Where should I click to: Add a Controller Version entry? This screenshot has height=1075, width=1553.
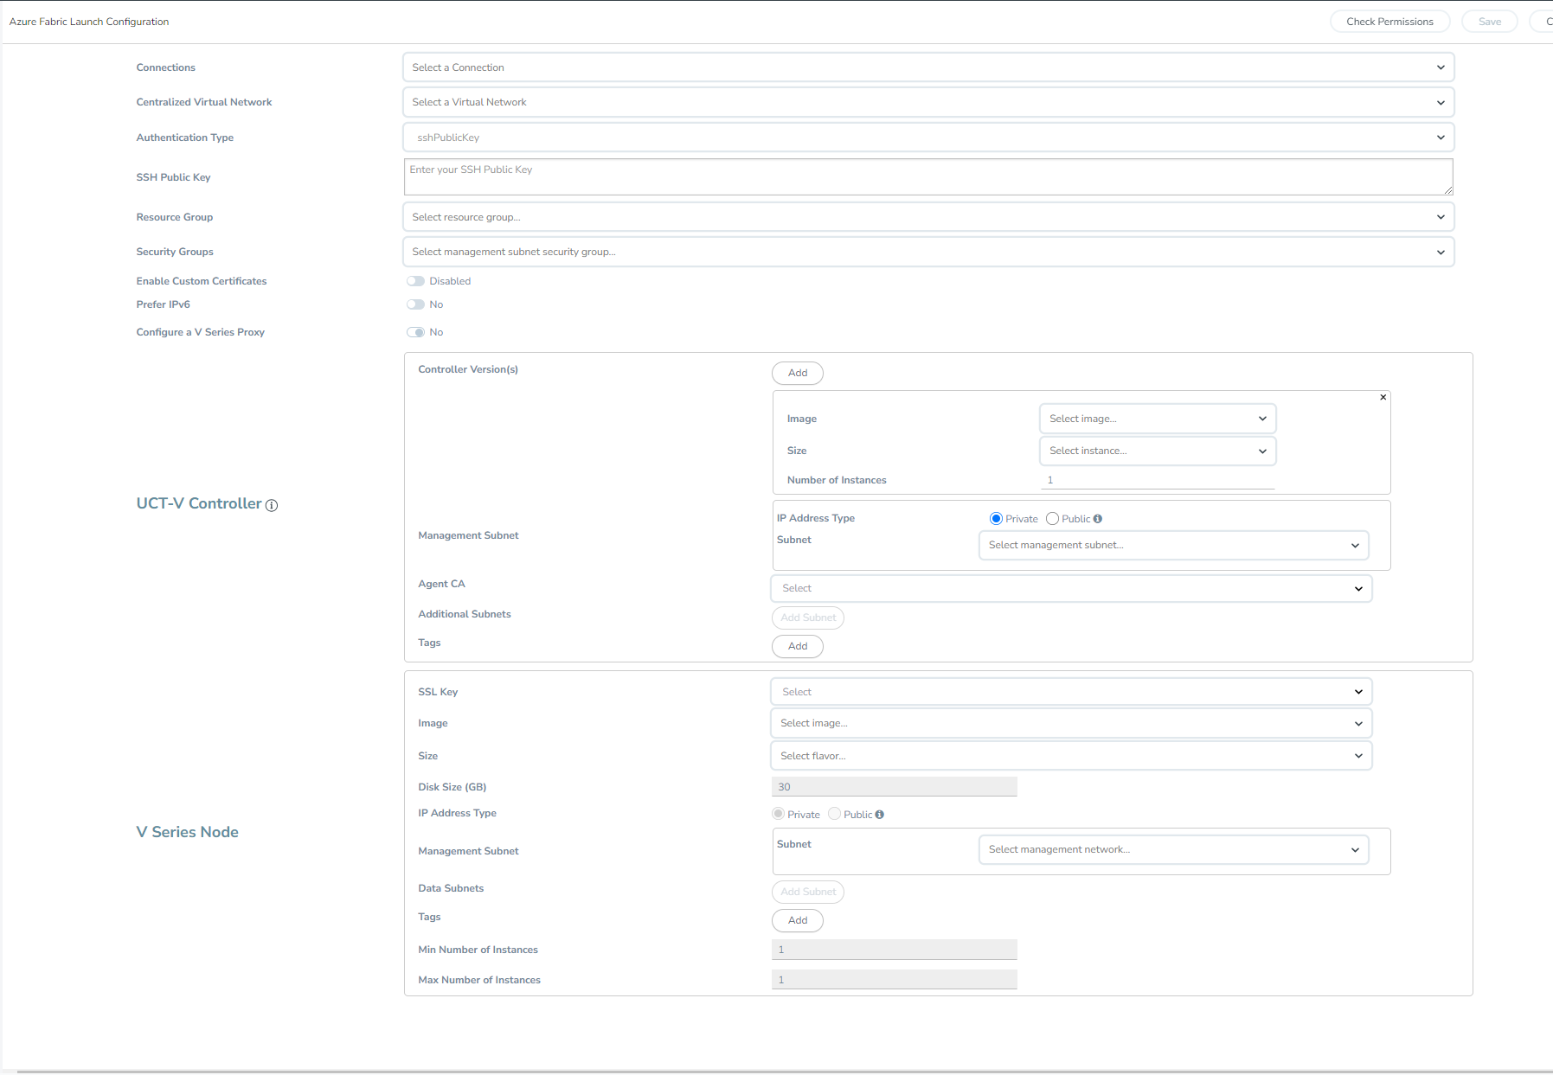pos(797,373)
